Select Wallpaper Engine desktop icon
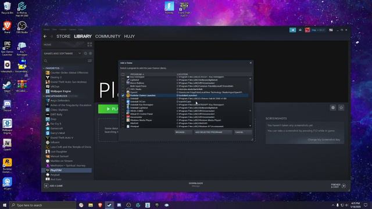Screen dimensions: 372x209 point(7,127)
